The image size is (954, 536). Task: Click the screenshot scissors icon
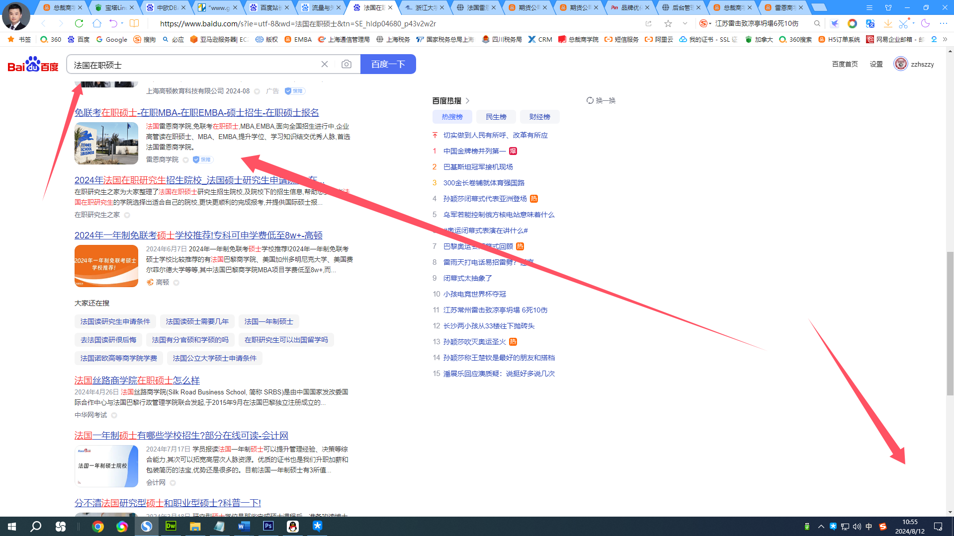pyautogui.click(x=903, y=23)
